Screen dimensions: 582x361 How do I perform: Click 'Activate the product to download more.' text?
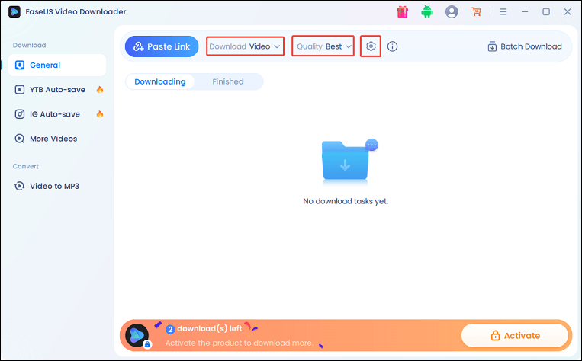click(239, 343)
